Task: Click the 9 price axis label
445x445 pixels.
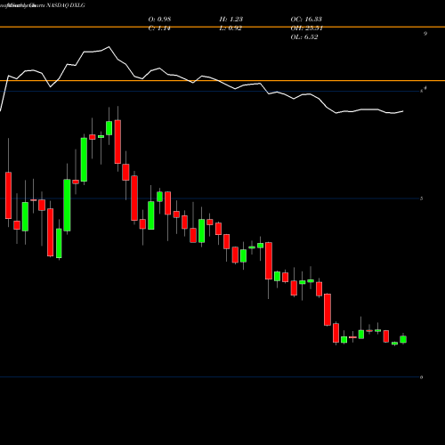Action: click(425, 34)
